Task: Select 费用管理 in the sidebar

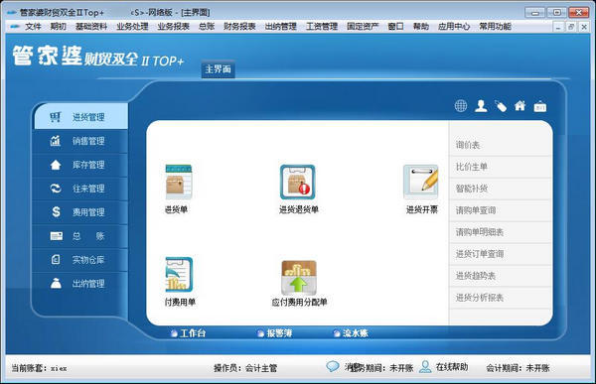Action: click(x=80, y=212)
